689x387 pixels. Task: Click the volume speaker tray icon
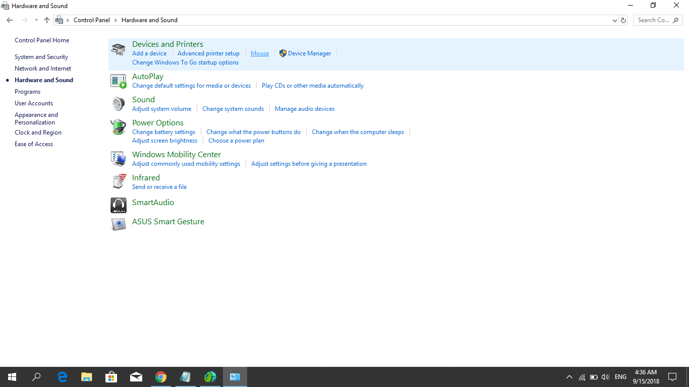pos(606,377)
